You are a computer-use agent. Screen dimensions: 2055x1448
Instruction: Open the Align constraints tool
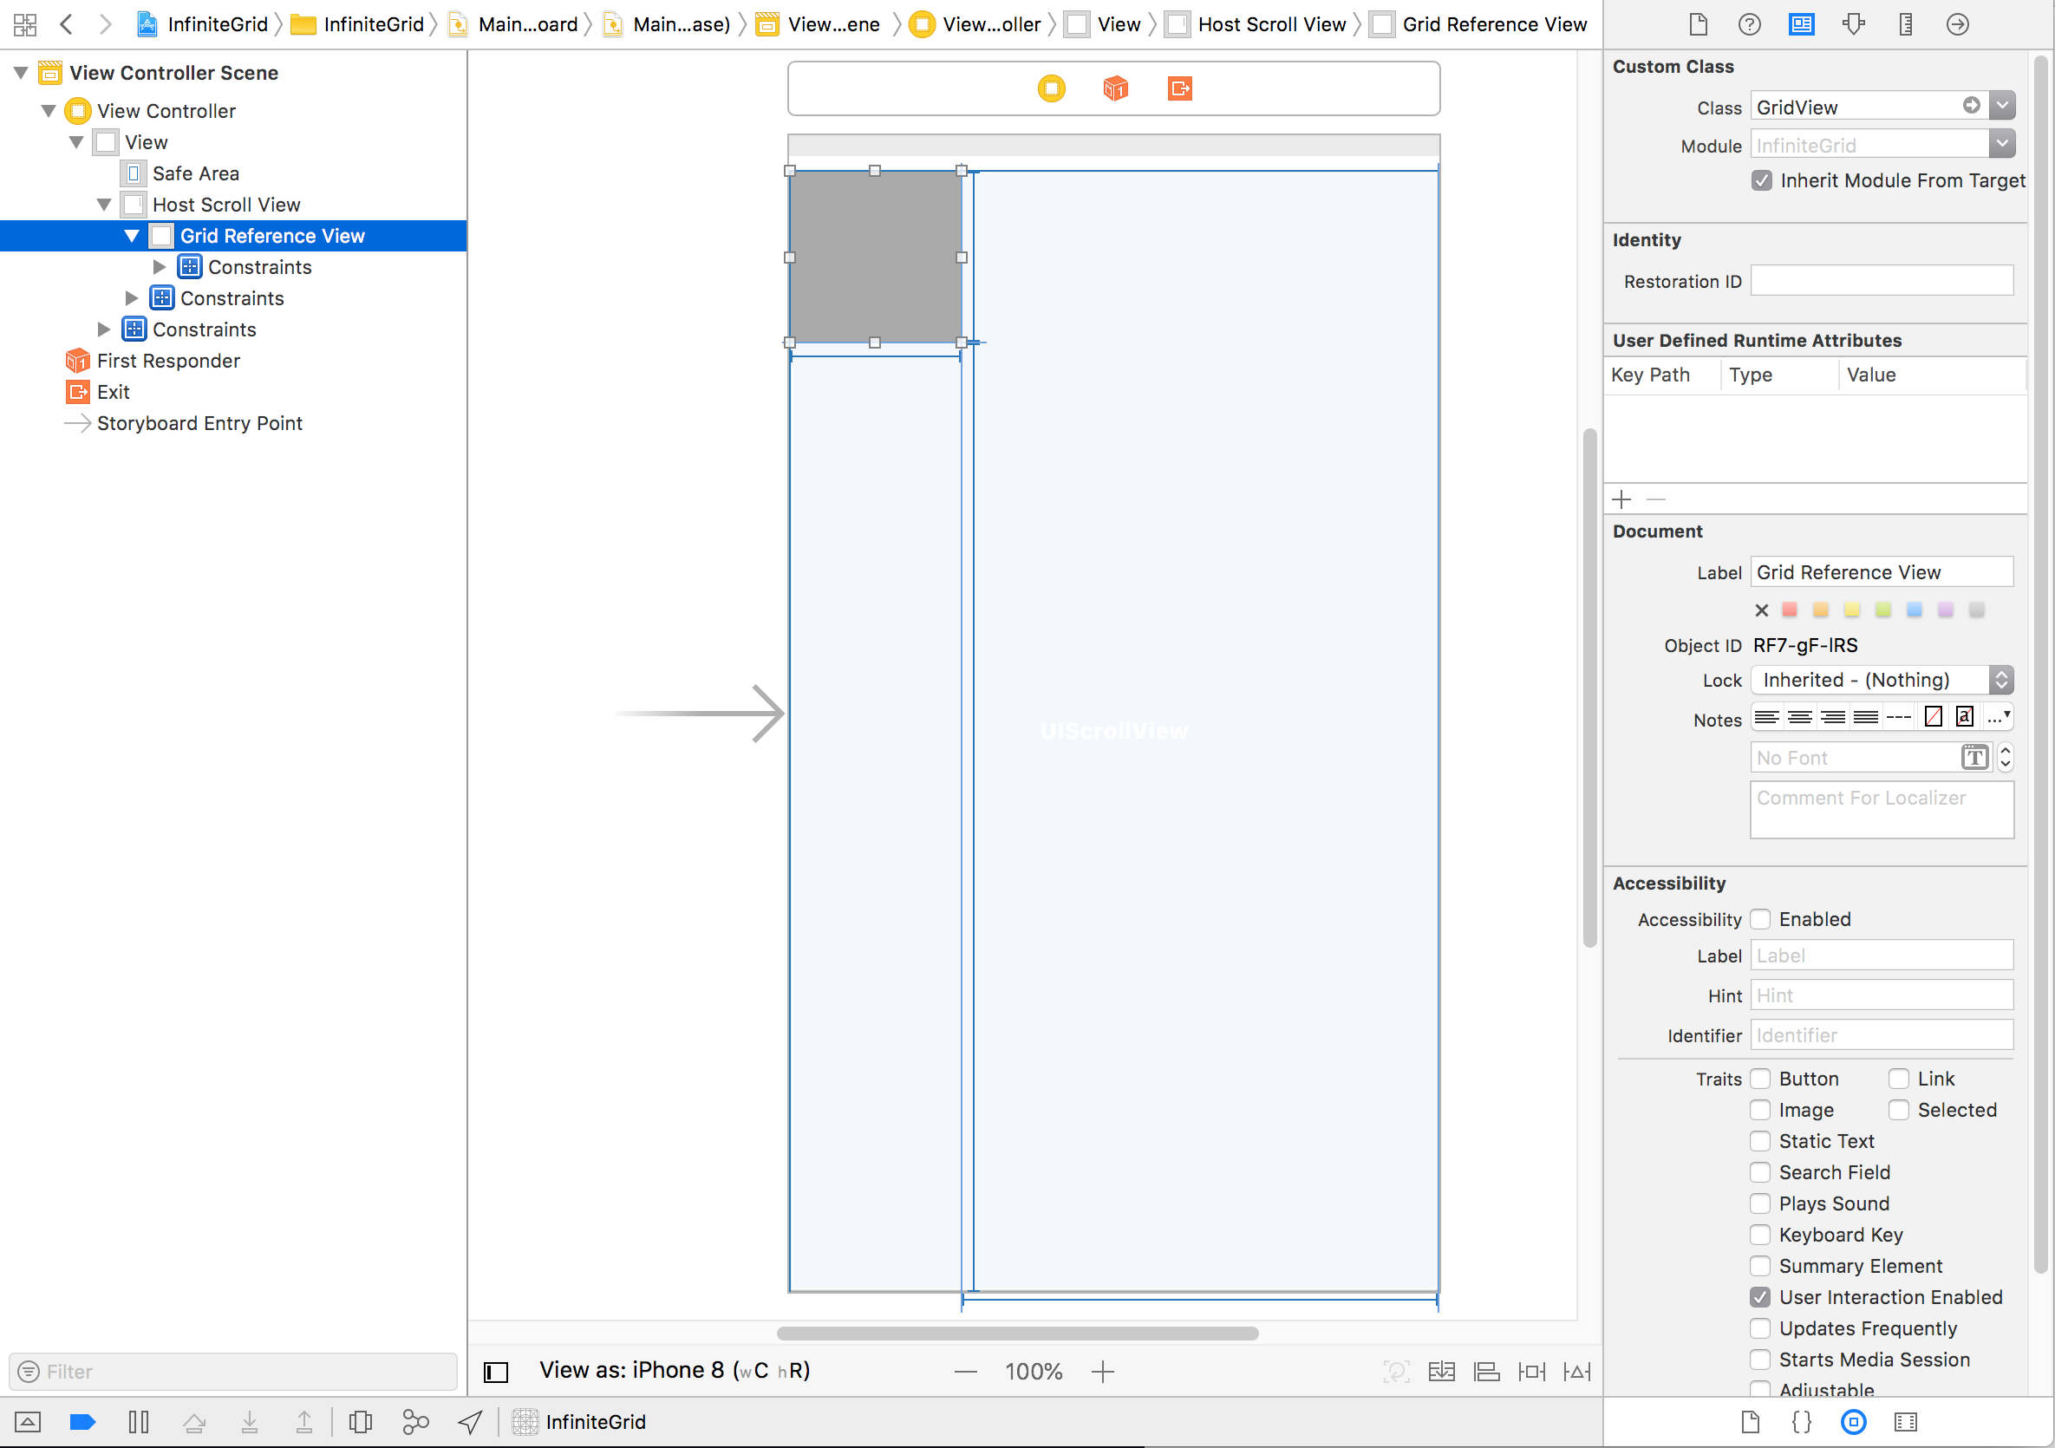point(1486,1371)
